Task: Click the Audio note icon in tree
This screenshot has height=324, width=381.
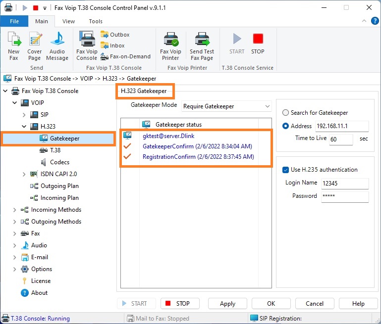Action: coord(25,245)
